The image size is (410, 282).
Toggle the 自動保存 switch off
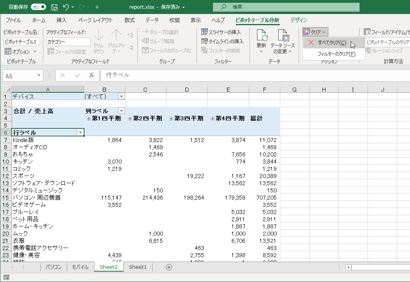click(38, 7)
